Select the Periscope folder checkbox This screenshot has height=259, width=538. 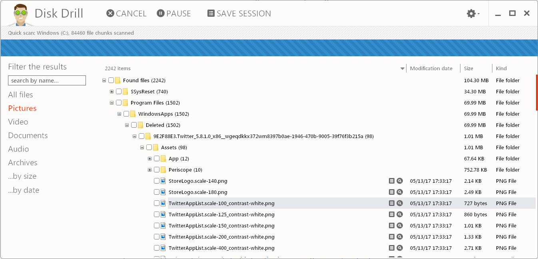coord(157,170)
